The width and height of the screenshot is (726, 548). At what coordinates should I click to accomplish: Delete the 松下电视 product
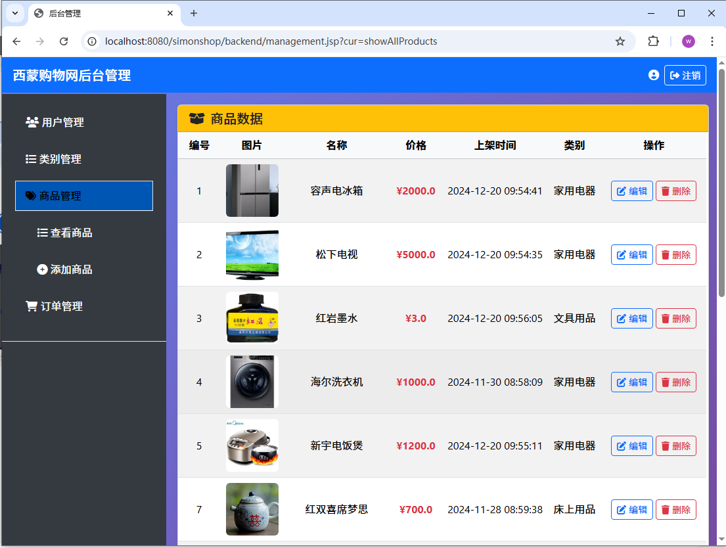(676, 255)
